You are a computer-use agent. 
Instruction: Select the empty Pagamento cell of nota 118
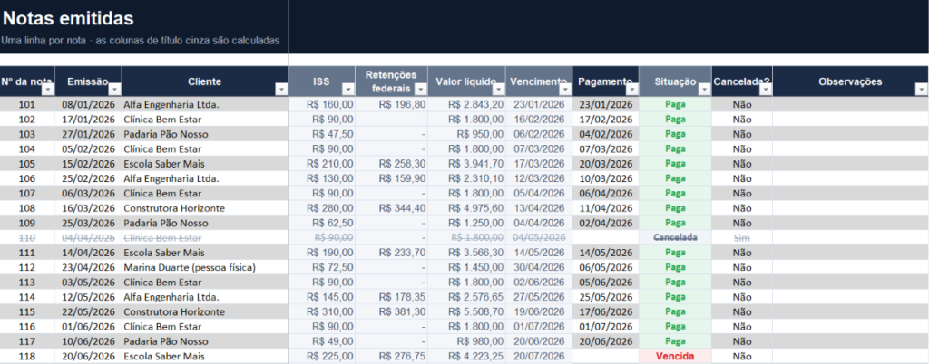click(605, 357)
